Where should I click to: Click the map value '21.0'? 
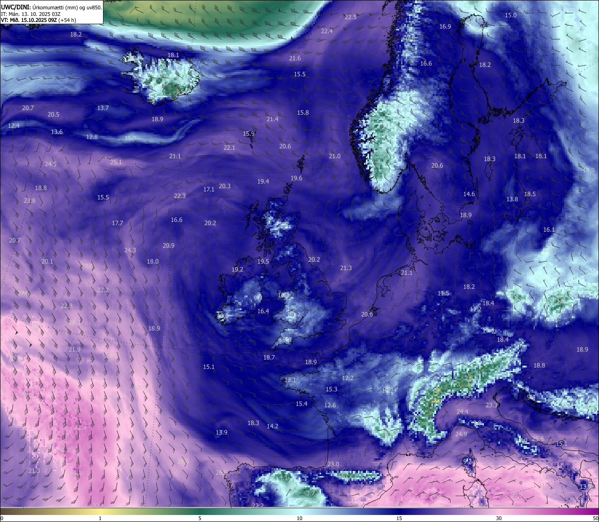(335, 156)
